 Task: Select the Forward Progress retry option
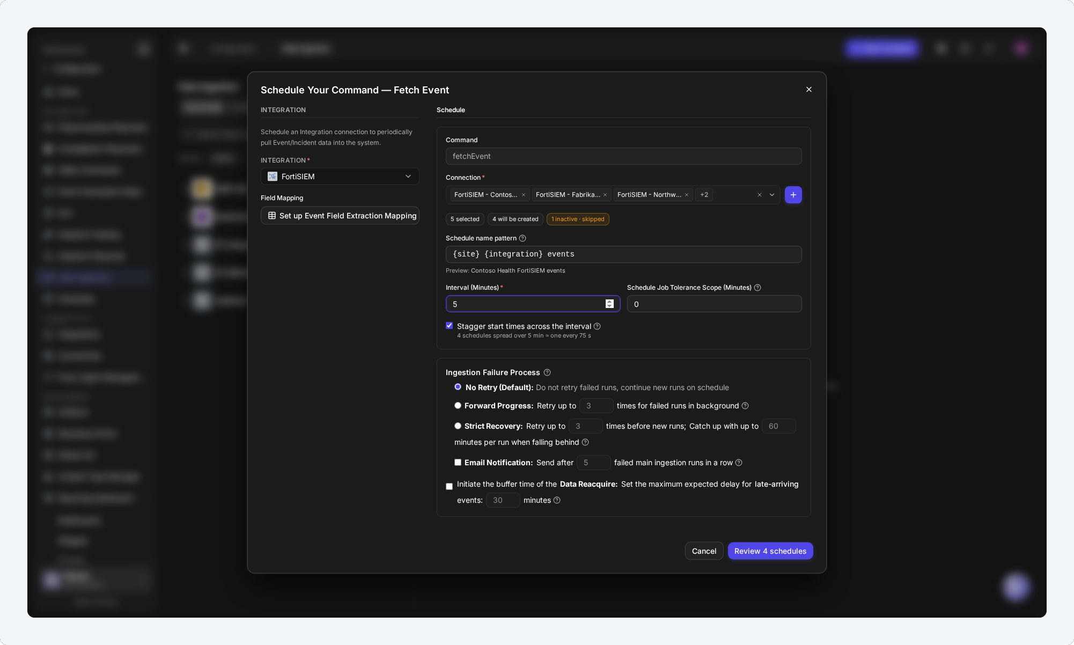458,406
